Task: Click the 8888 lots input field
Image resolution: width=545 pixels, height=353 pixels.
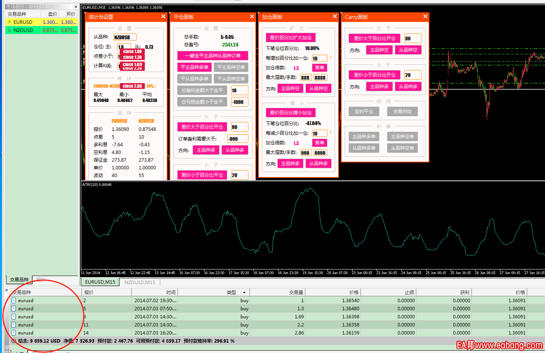Action: point(320,77)
